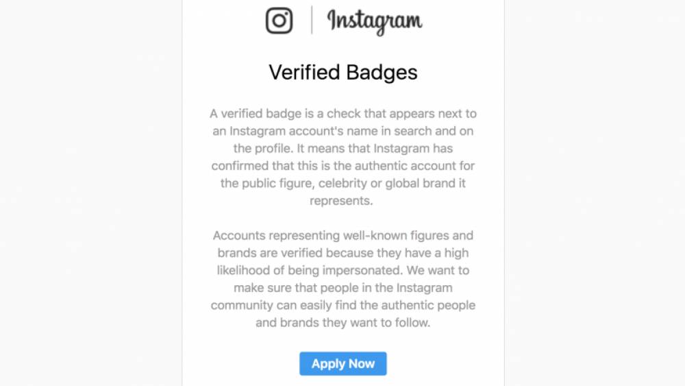Image resolution: width=685 pixels, height=386 pixels.
Task: Click the line "likelihood of being impersonated. We want to"
Action: [x=343, y=271]
